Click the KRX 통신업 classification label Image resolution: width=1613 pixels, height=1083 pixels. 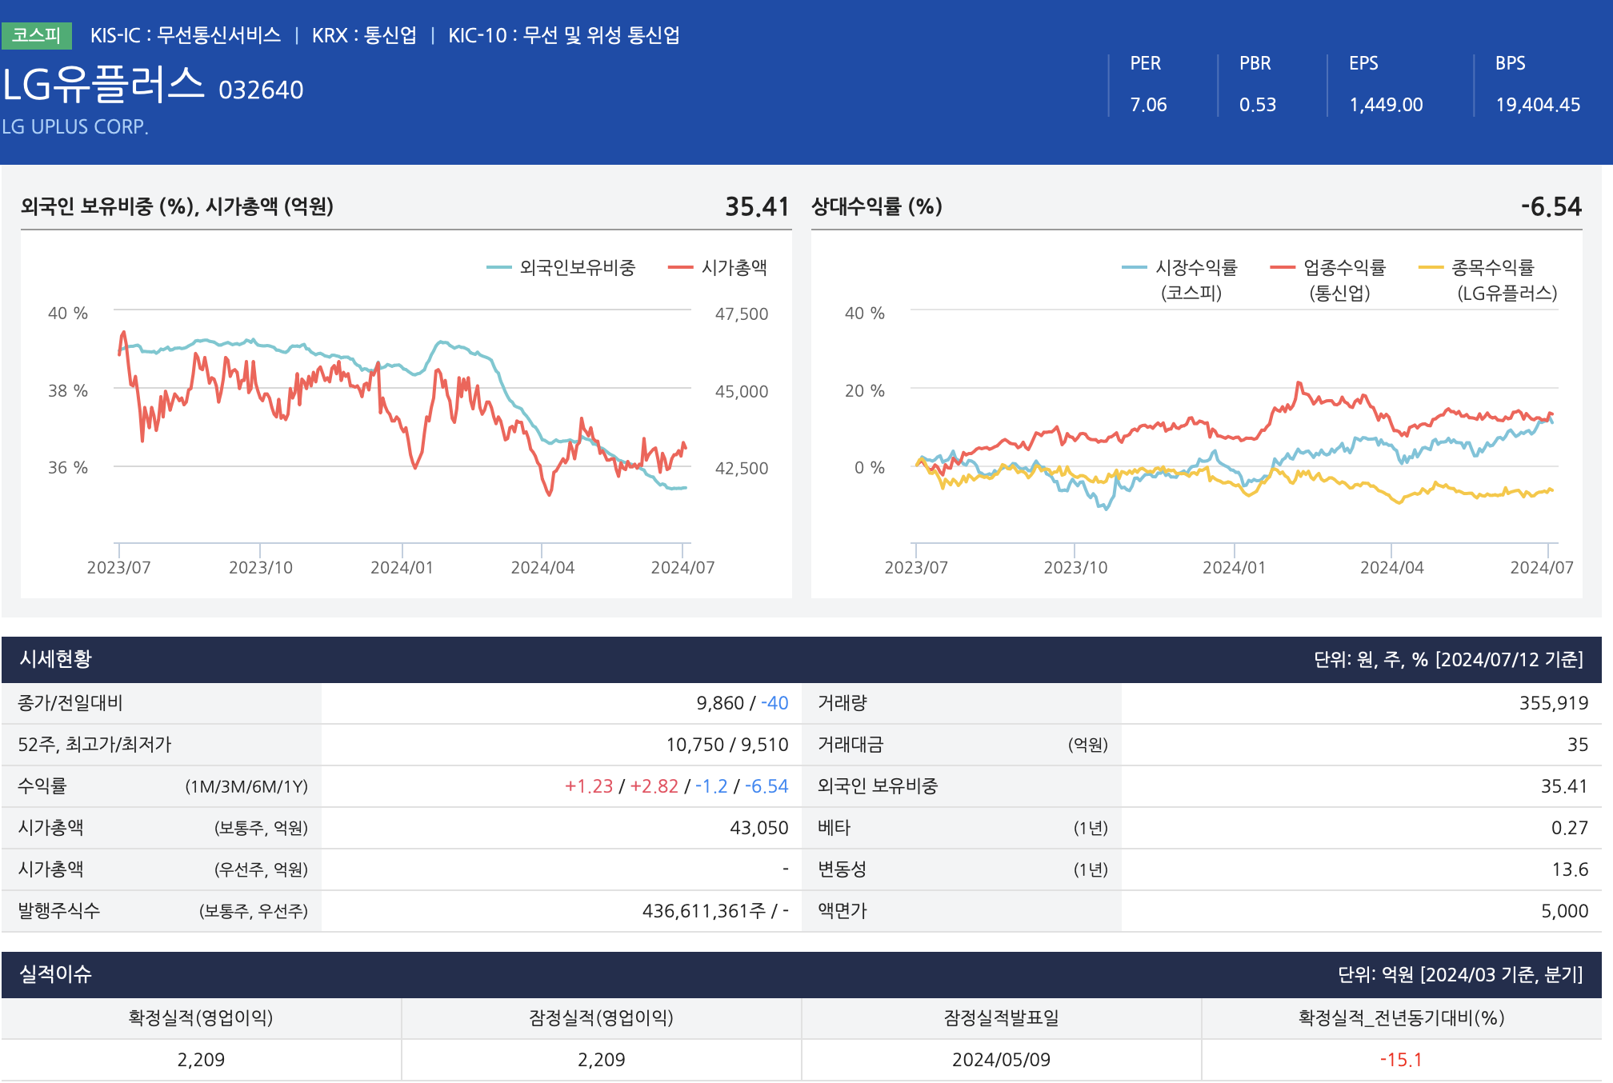coord(364,35)
